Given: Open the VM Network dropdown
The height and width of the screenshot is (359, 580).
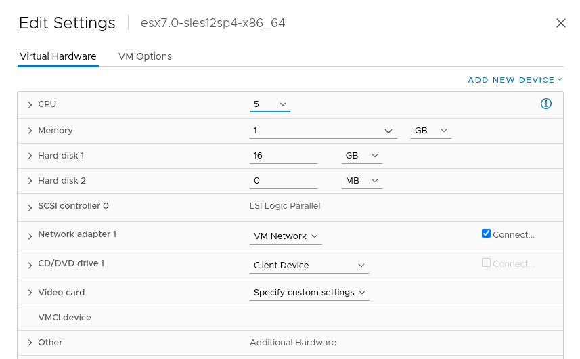Looking at the screenshot, I should tap(286, 236).
